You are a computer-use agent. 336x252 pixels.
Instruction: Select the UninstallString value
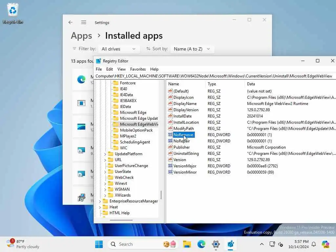186,154
